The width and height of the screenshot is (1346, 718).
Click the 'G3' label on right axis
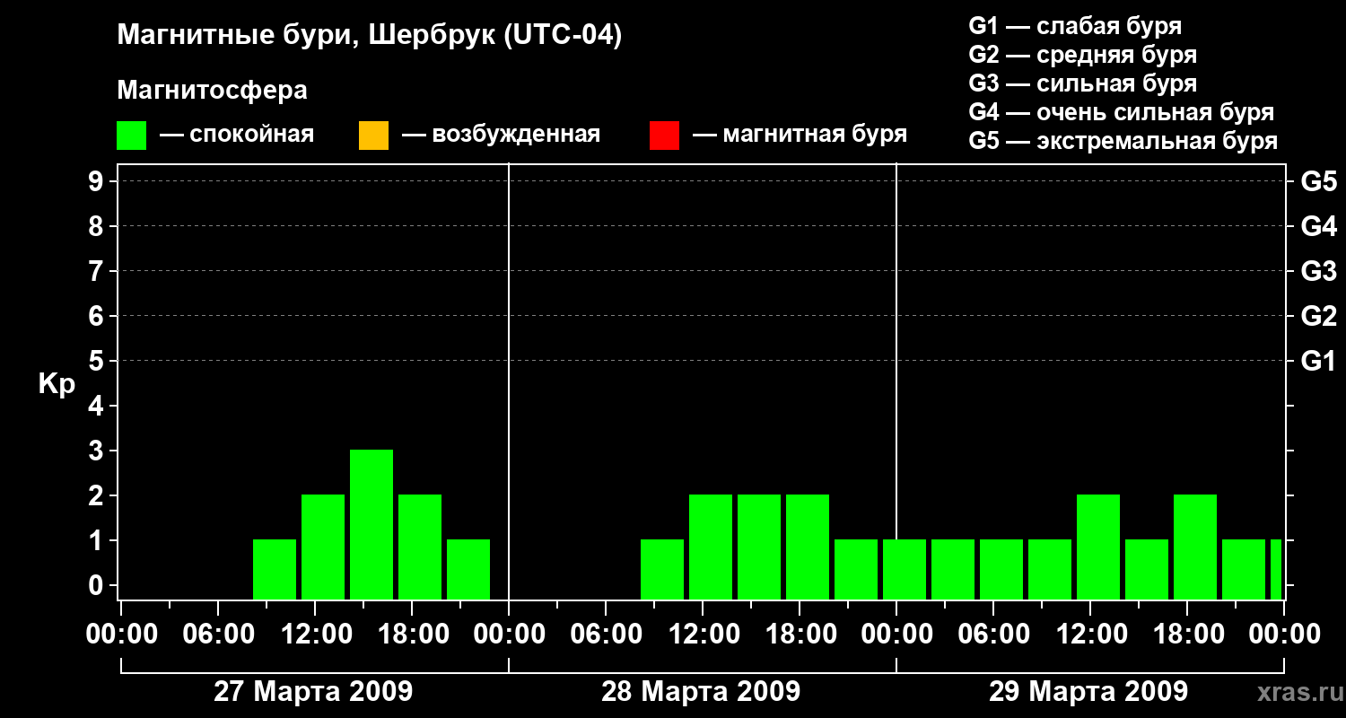(x=1318, y=272)
